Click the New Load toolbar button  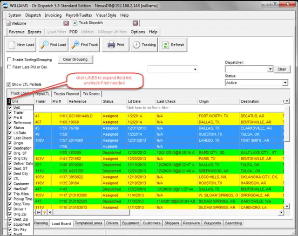pos(20,45)
